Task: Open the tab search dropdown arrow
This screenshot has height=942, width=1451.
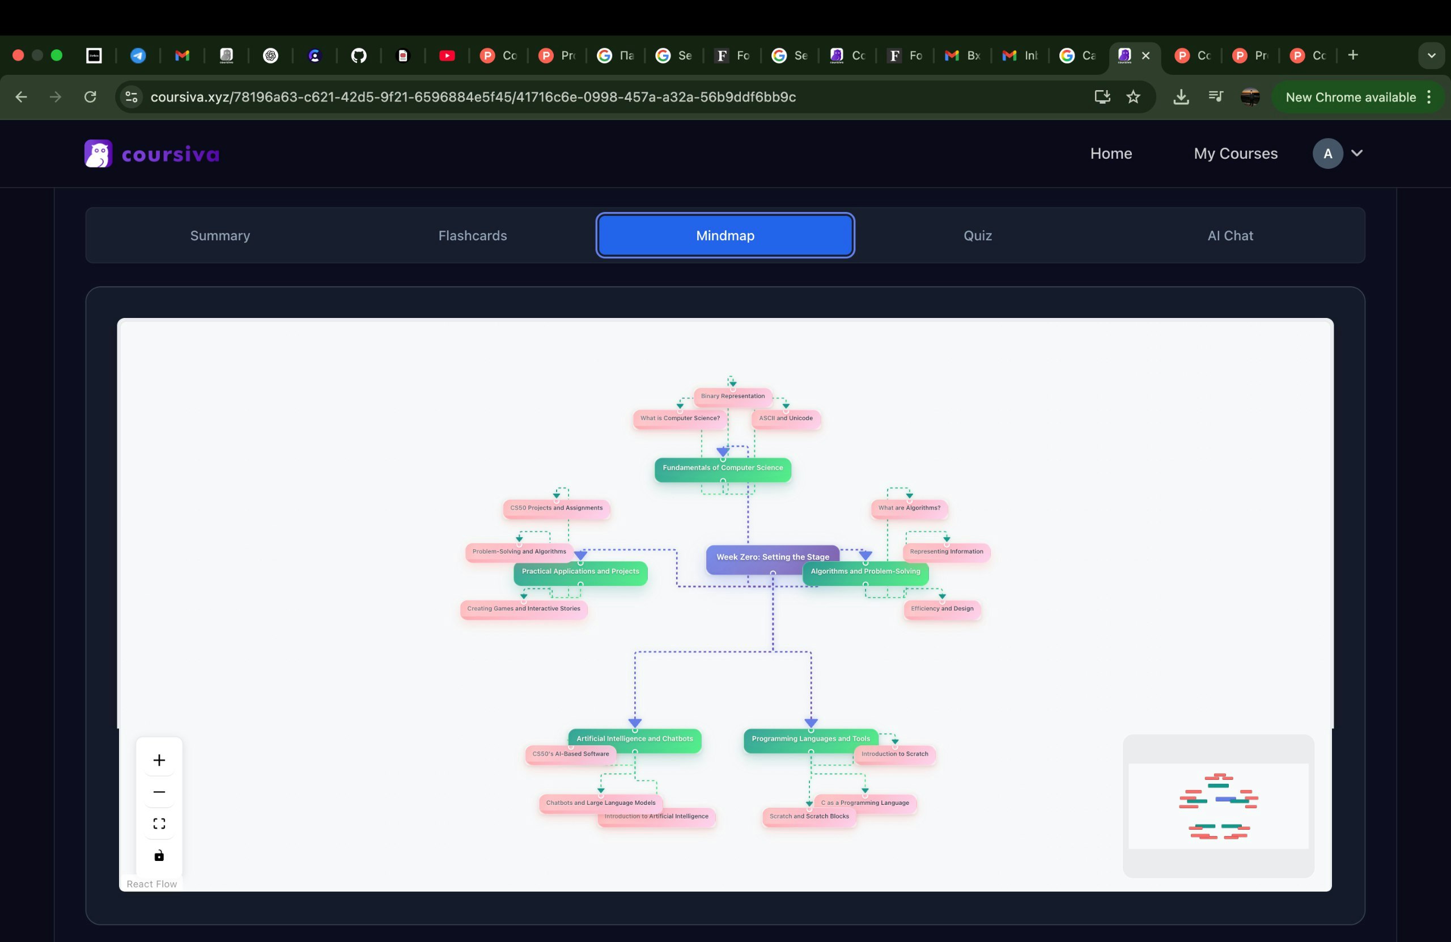Action: click(x=1431, y=56)
